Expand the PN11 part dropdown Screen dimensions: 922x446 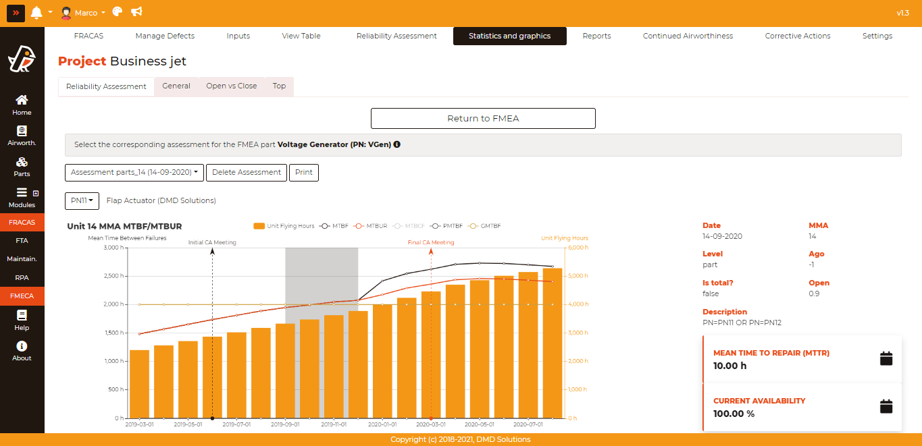pos(82,201)
